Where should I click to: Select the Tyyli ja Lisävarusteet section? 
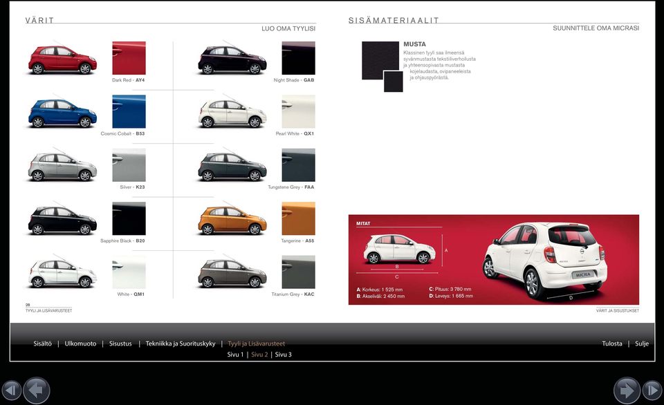point(256,343)
